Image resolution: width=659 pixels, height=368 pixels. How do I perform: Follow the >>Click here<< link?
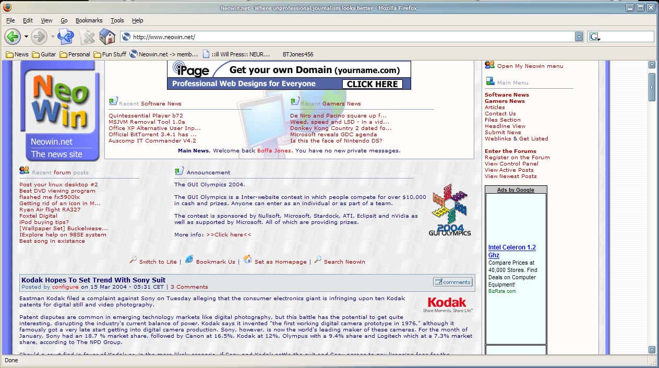point(229,235)
